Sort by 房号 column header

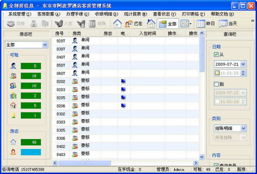click(x=61, y=33)
